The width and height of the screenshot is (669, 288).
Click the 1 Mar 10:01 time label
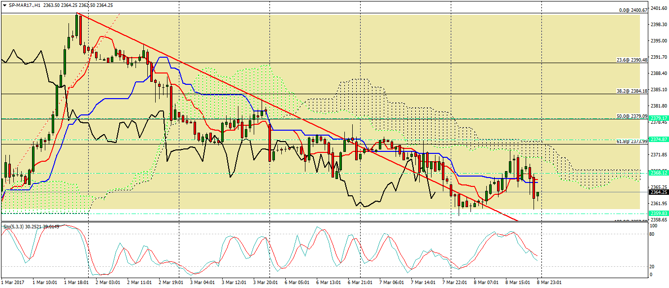[x=44, y=283]
